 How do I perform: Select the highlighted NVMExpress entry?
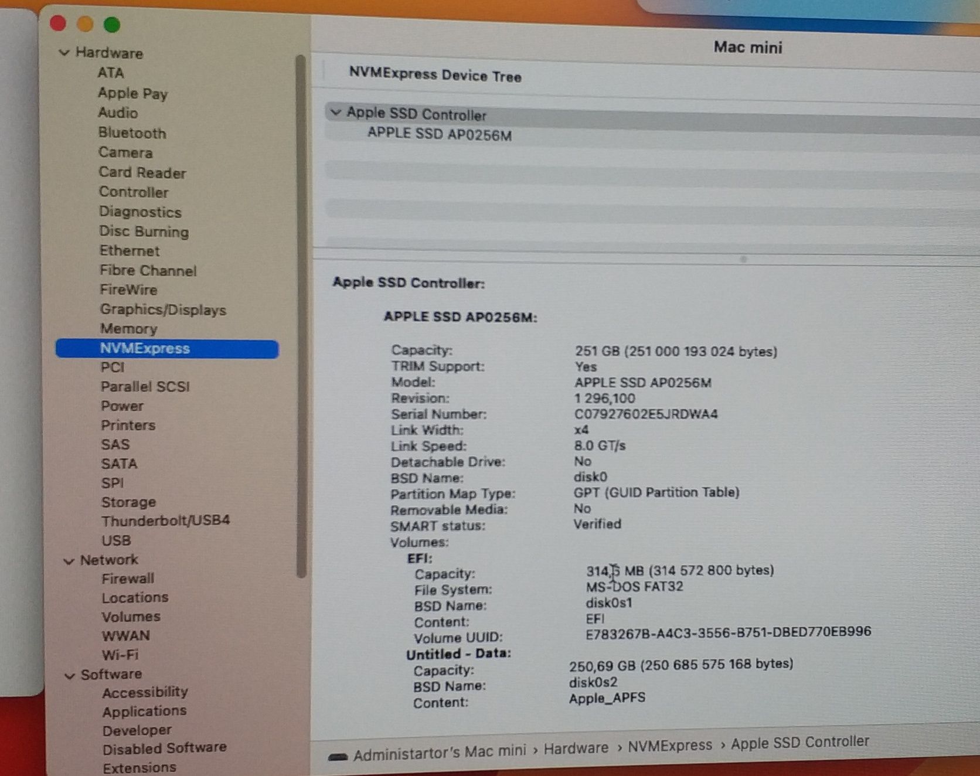[x=167, y=349]
